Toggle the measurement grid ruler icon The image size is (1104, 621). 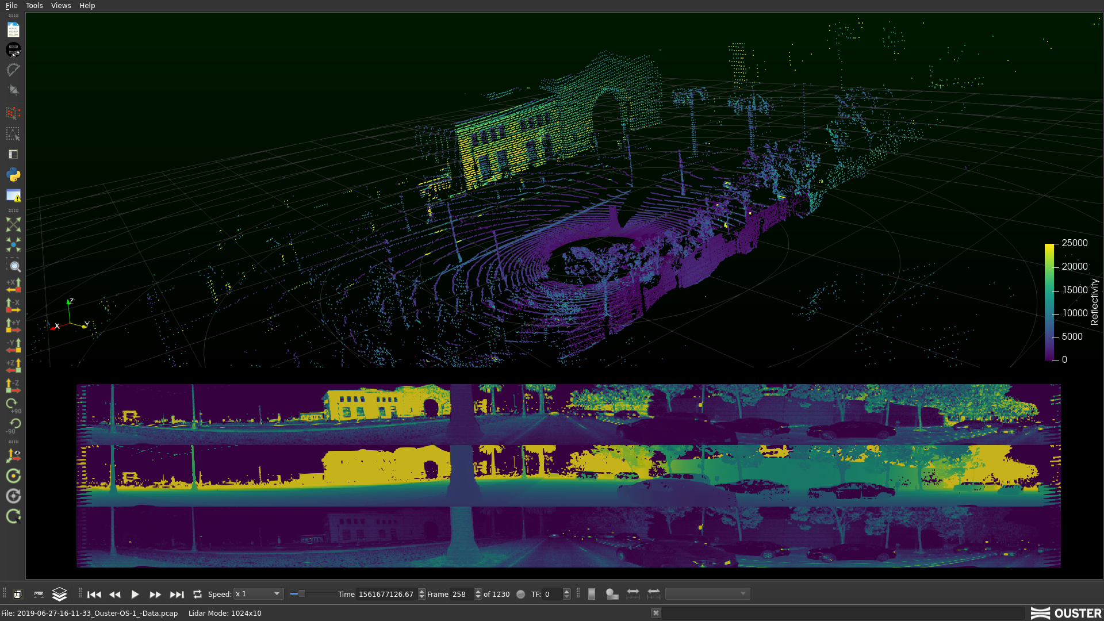[39, 594]
